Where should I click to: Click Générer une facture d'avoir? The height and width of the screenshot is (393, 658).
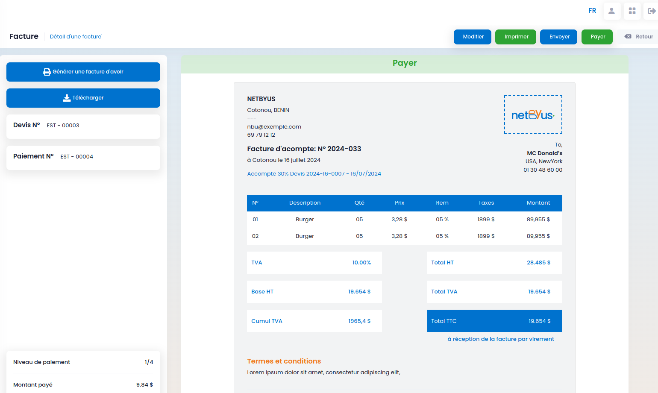pos(83,72)
